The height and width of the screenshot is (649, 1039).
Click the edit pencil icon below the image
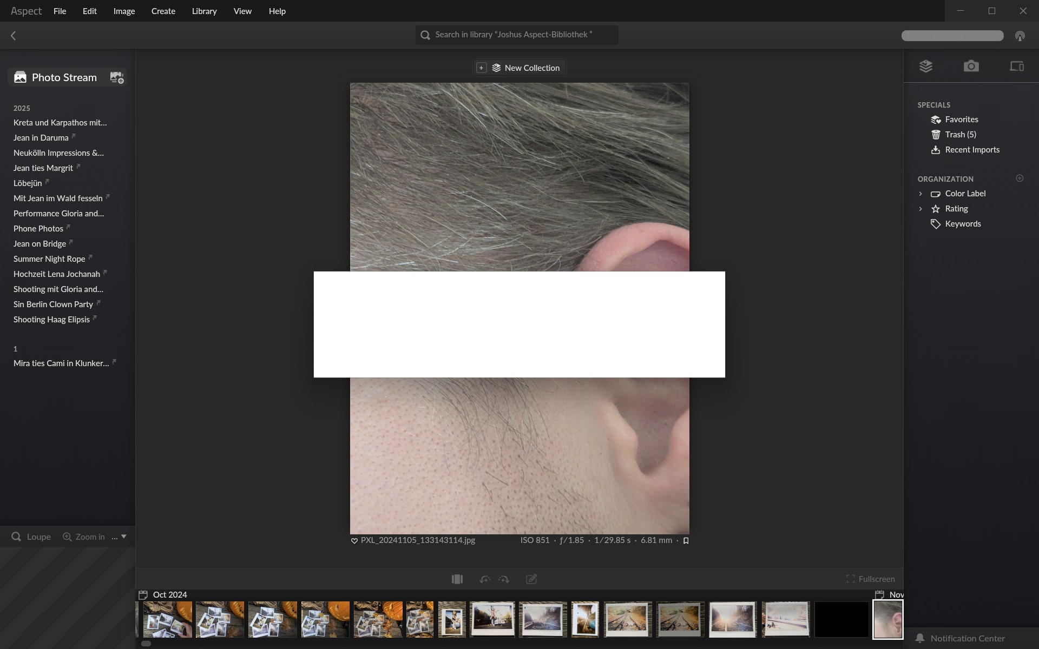click(x=531, y=579)
